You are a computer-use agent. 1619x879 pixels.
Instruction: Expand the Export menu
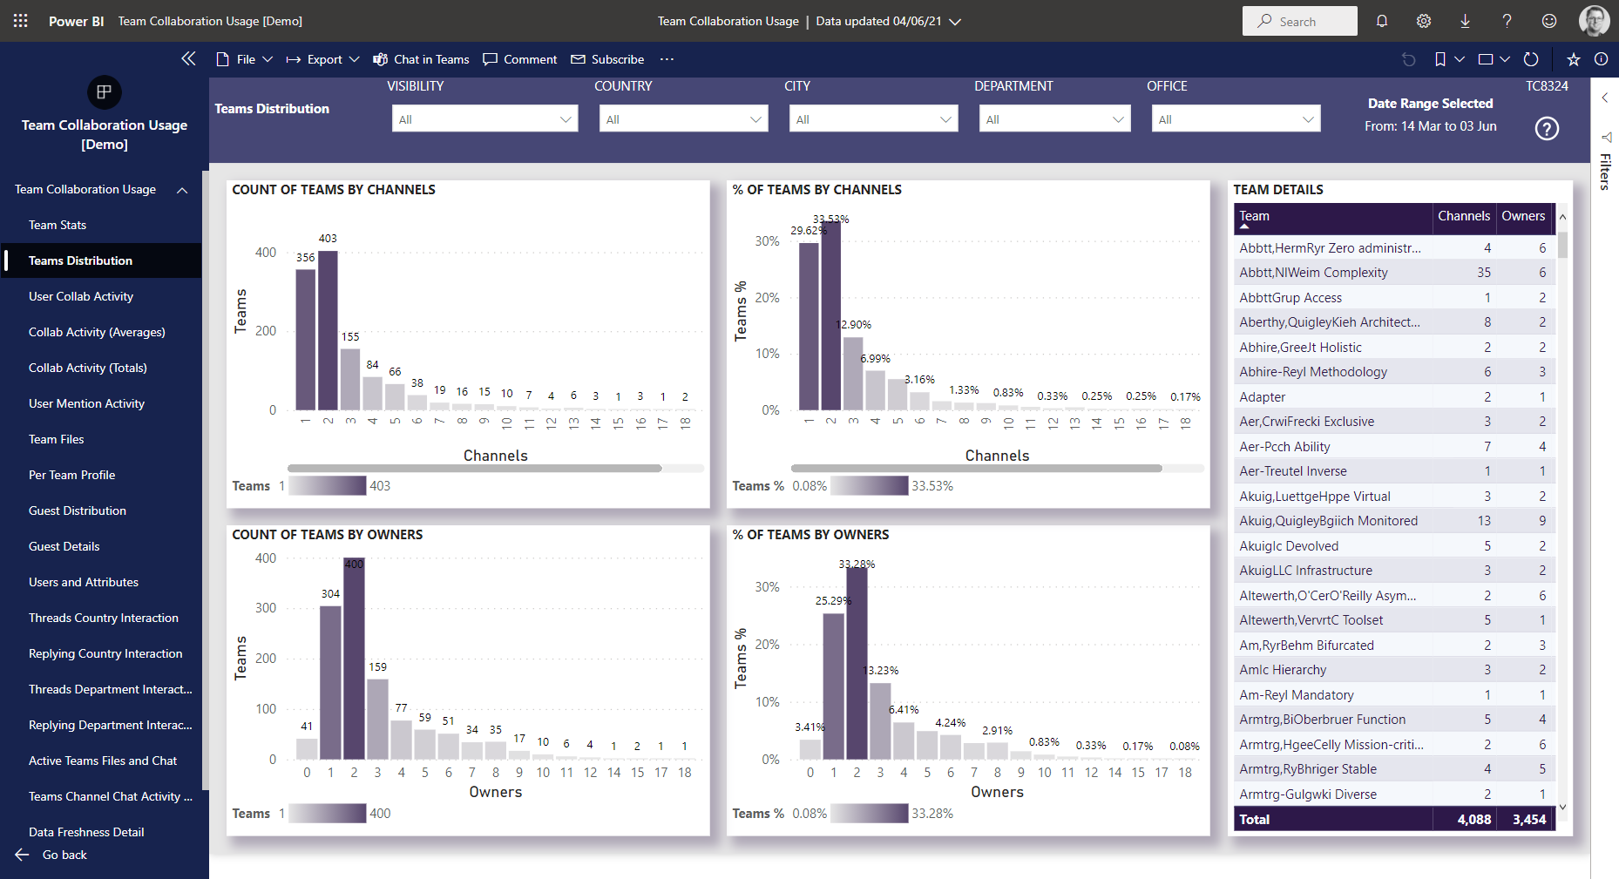pos(323,59)
